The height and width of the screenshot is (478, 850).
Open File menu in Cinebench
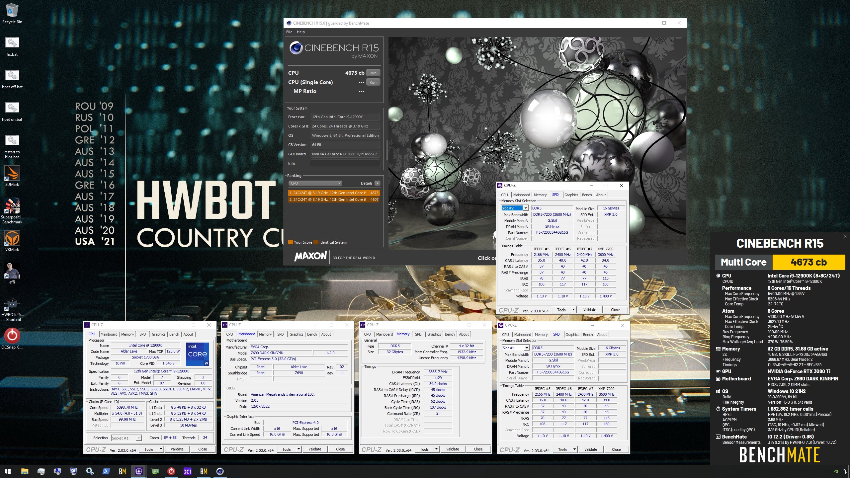[289, 32]
